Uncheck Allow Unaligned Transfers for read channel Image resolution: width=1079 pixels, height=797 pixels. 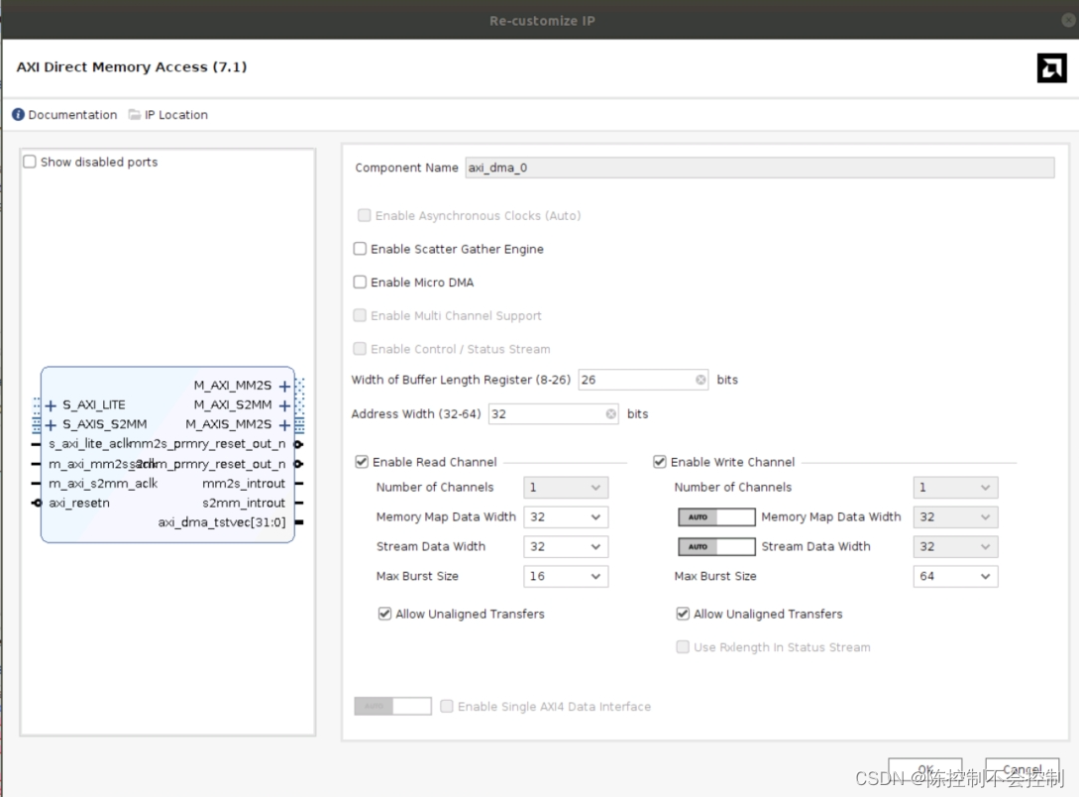tap(383, 613)
